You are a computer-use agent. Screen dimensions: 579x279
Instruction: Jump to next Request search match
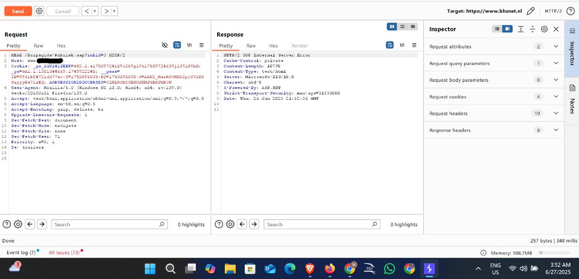pos(42,224)
